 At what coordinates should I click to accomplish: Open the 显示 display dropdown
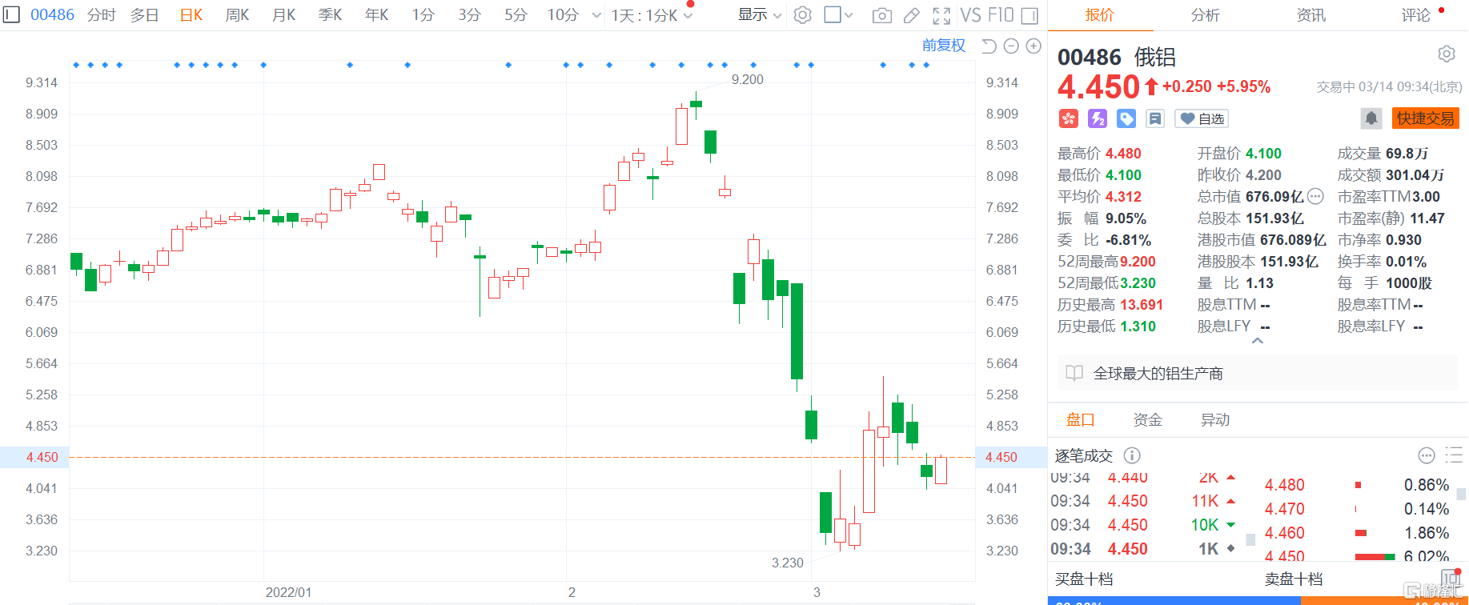(759, 15)
